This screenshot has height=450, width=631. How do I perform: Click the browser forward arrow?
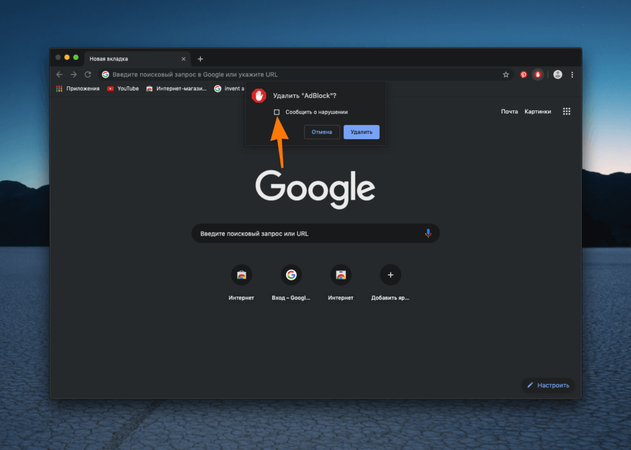click(x=74, y=75)
